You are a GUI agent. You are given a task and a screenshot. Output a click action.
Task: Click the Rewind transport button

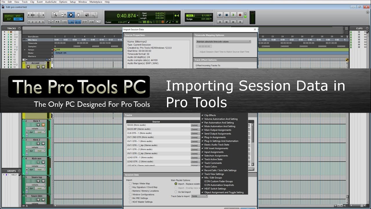coord(227,22)
